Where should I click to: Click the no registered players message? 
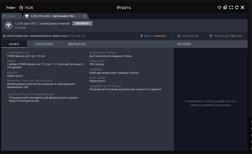click(x=210, y=103)
